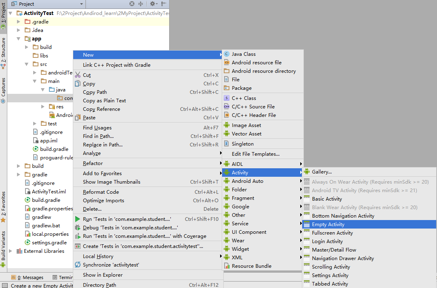This screenshot has width=437, height=288.
Task: Click the collapse all icon in Project toolbar
Action: pos(141,4)
